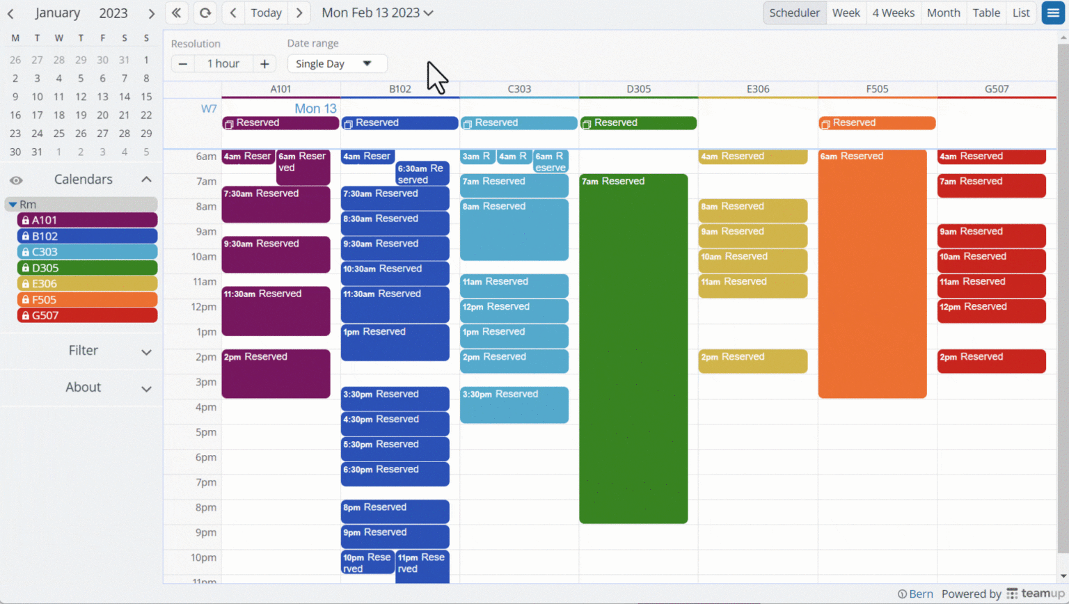Screen dimensions: 1069x604
Task: Open the Mon Feb 13 2023 date picker
Action: (377, 13)
